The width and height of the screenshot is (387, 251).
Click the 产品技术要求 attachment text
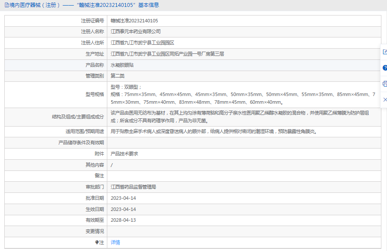[x=124, y=154]
